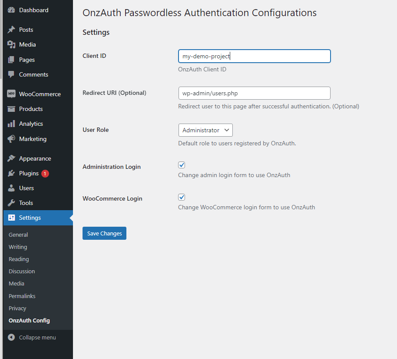Click the Administration Login label
This screenshot has width=397, height=359.
click(111, 167)
